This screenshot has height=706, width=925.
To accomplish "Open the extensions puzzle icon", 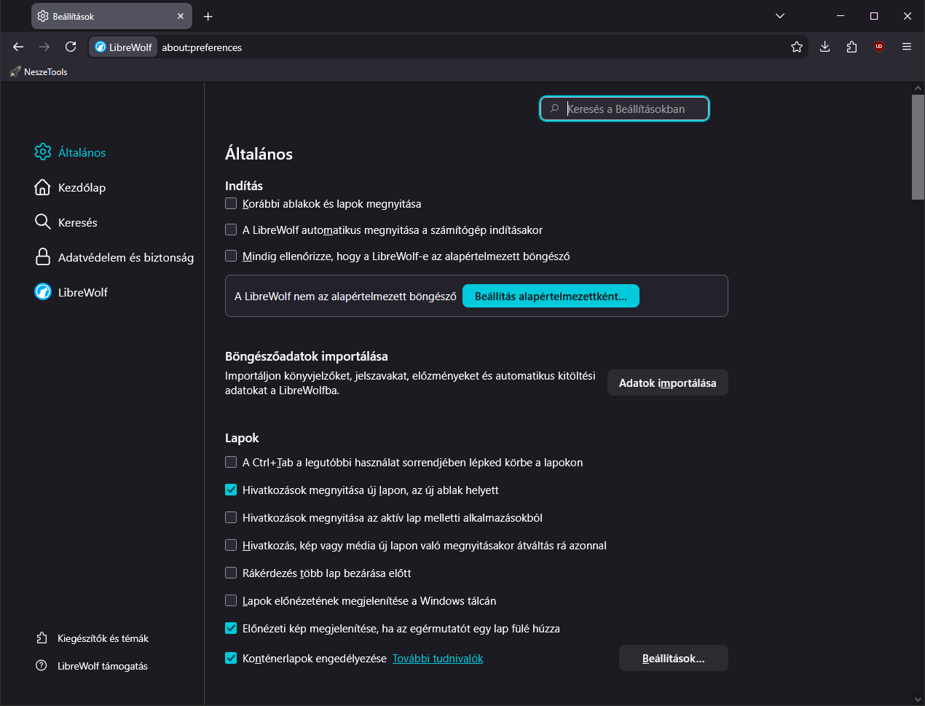I will [851, 47].
